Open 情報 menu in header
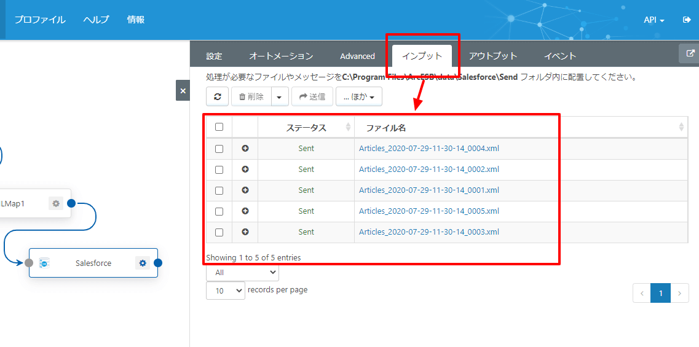 [135, 20]
